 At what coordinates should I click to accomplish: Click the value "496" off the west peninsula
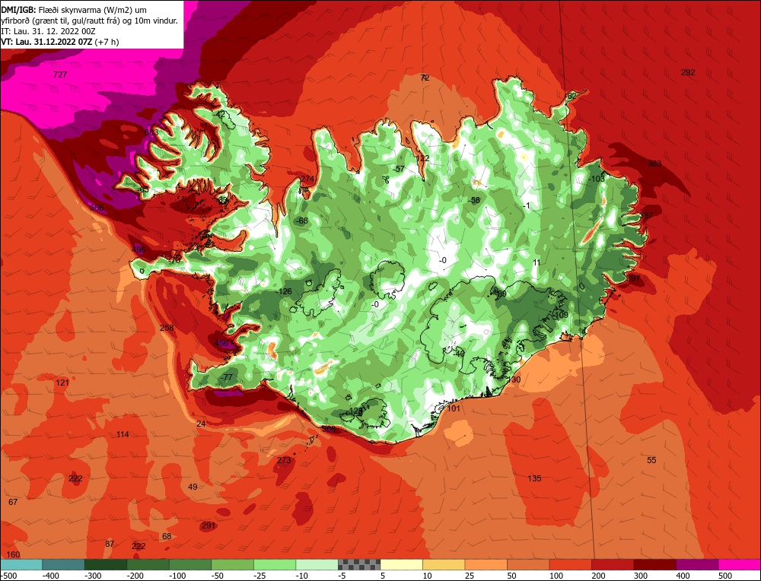pos(139,249)
